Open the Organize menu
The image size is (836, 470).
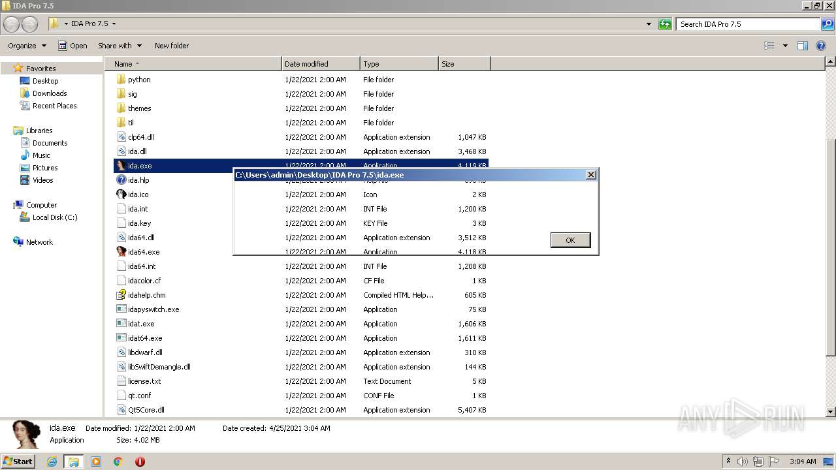[x=27, y=46]
